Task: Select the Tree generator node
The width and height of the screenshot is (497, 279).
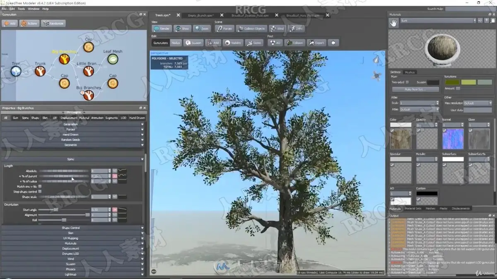Action: click(x=16, y=72)
